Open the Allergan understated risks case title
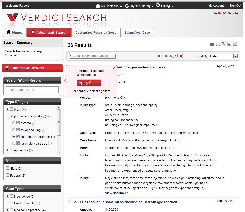The width and height of the screenshot is (245, 212). (x=141, y=67)
